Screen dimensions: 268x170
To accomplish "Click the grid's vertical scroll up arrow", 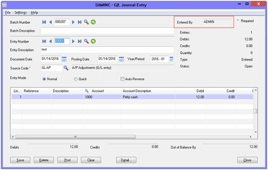I will point(256,90).
